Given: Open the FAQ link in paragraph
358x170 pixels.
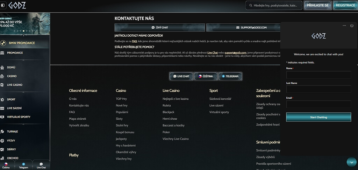Looking at the screenshot, I should (x=134, y=41).
